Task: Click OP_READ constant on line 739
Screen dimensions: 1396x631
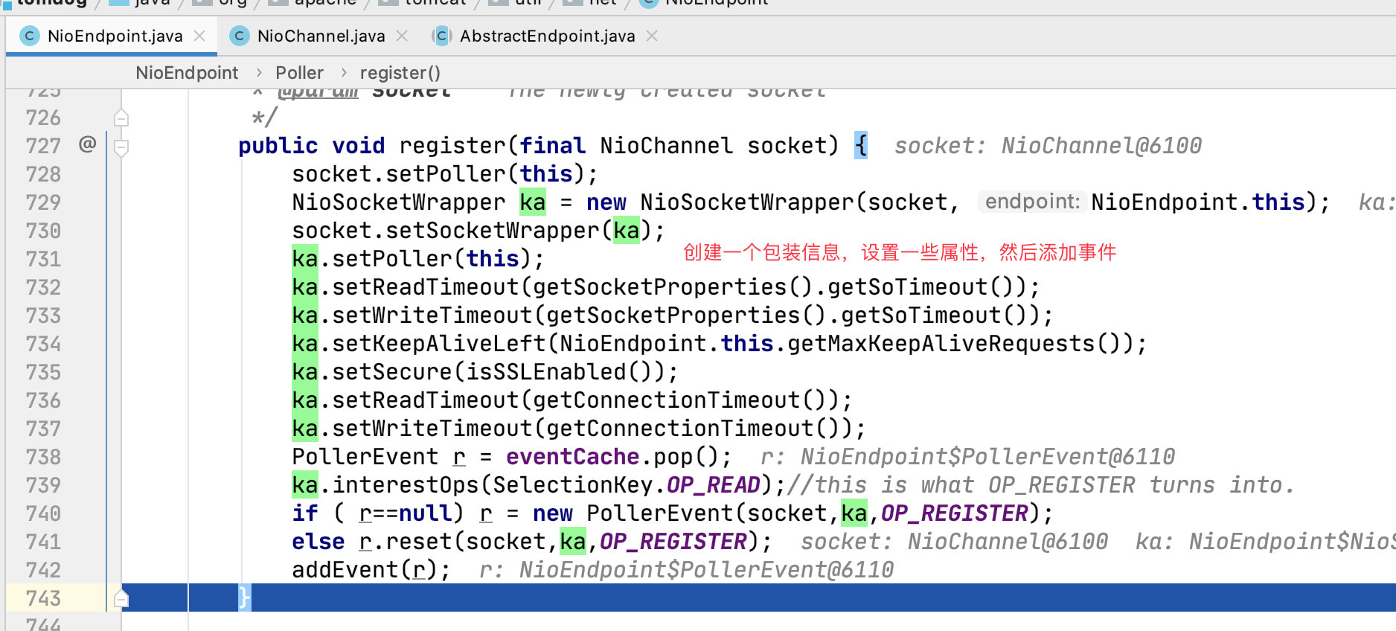Action: click(714, 485)
